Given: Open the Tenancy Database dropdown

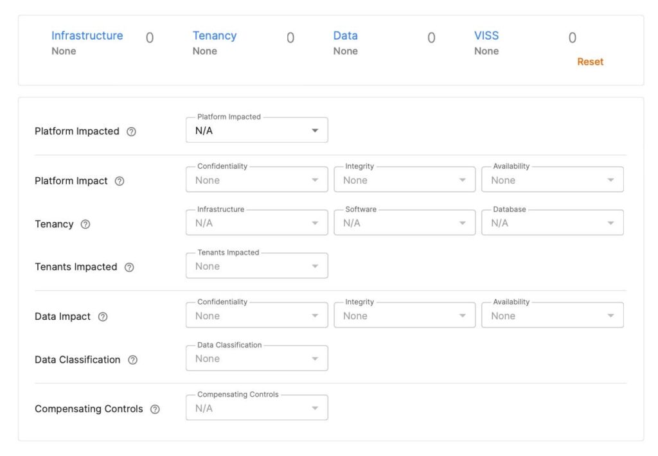Looking at the screenshot, I should (x=552, y=224).
